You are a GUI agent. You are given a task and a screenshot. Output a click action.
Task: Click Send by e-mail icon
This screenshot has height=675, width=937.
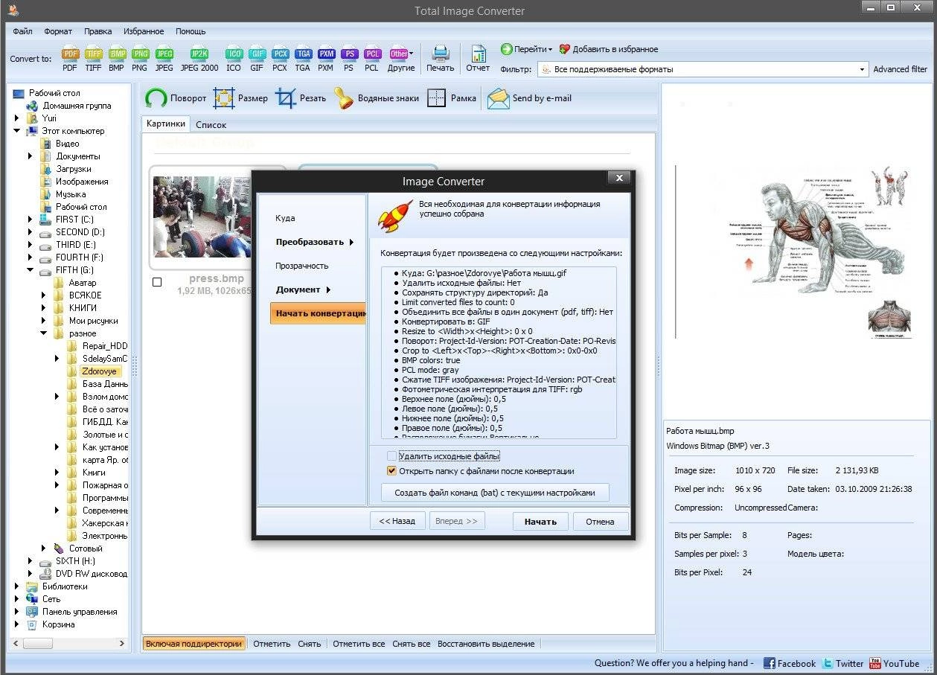[x=529, y=98]
